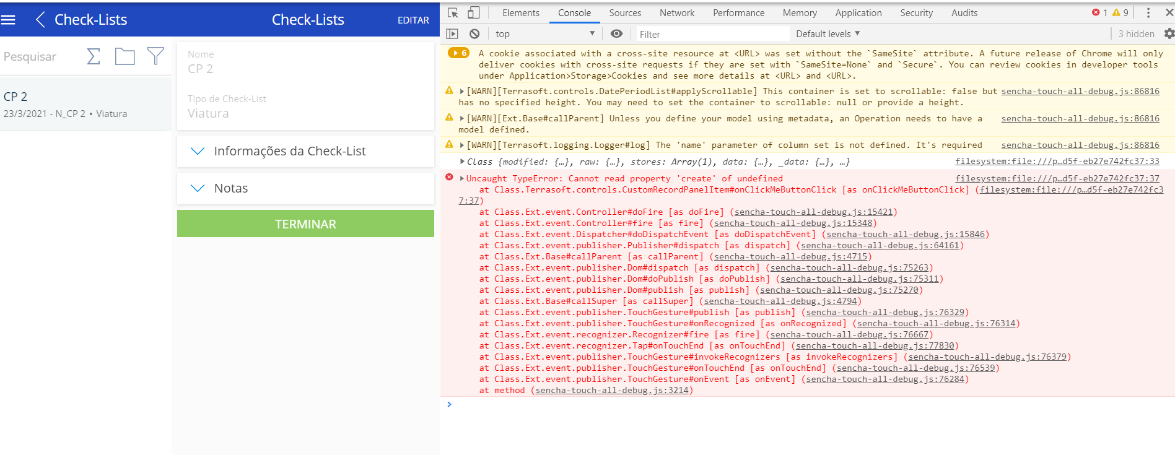Open sencha-touch-all-debug.js:76284 link
This screenshot has height=455, width=1175.
885,379
